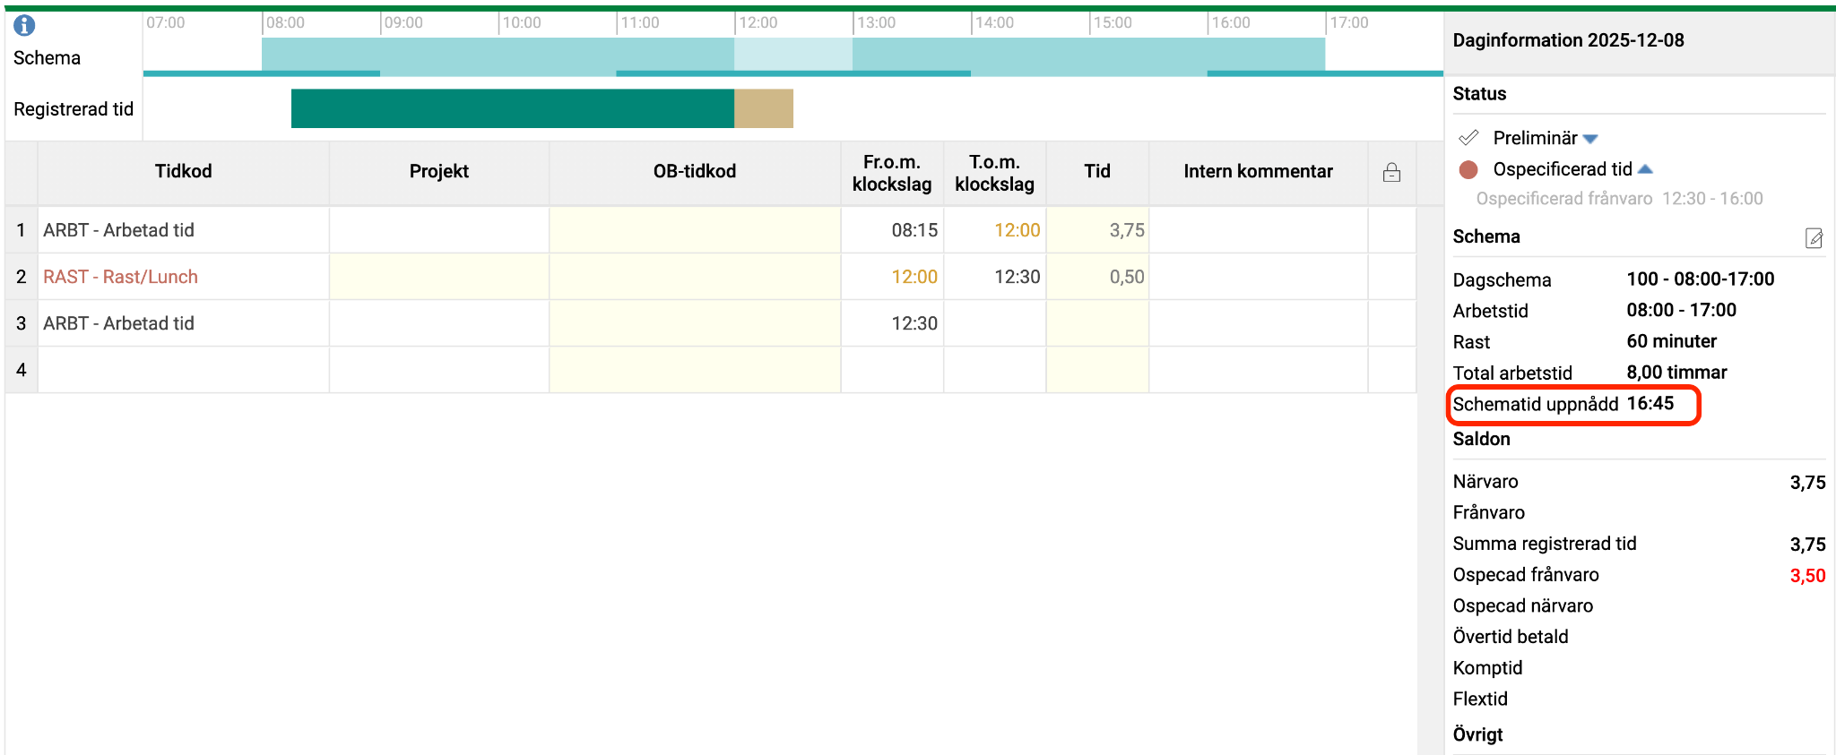The image size is (1836, 755).
Task: Click the Preliminär checkmark status icon
Action: (x=1468, y=138)
